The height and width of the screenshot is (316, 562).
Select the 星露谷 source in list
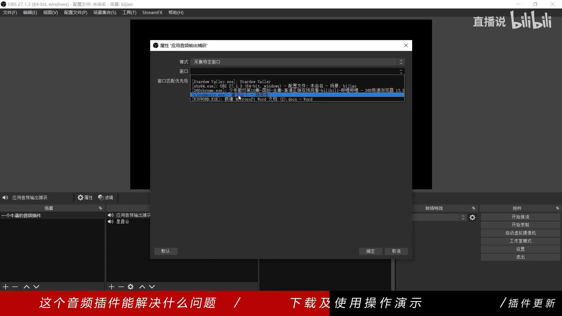click(123, 222)
